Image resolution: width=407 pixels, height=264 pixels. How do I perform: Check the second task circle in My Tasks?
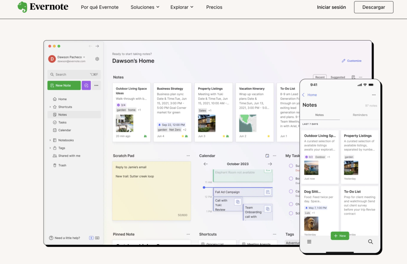[291, 179]
